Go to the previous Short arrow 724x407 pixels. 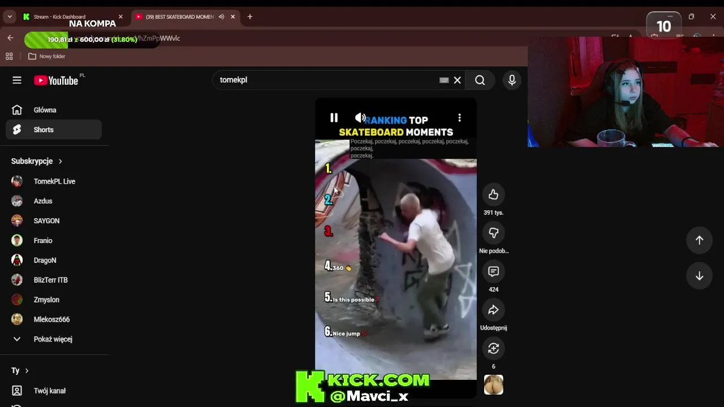699,240
